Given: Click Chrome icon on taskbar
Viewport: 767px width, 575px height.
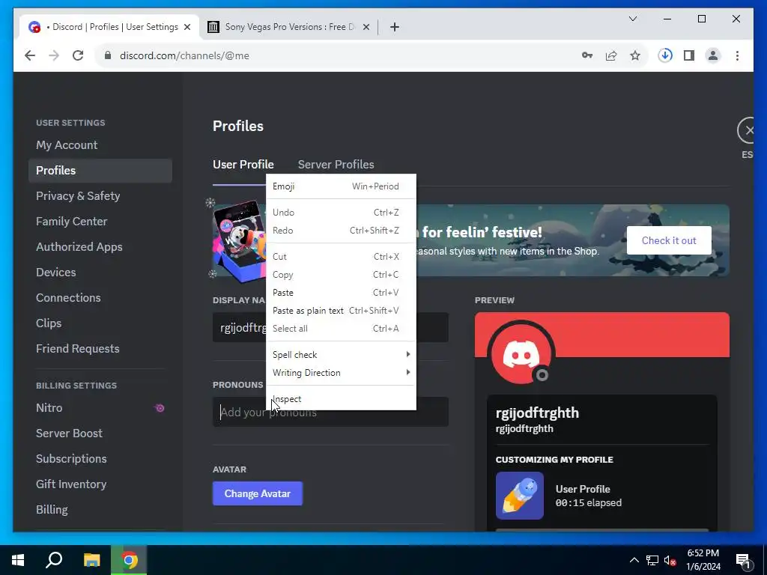Looking at the screenshot, I should [x=129, y=560].
